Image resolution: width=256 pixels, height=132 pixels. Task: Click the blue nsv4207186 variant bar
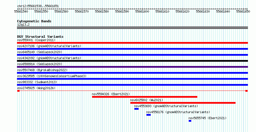pos(132,49)
